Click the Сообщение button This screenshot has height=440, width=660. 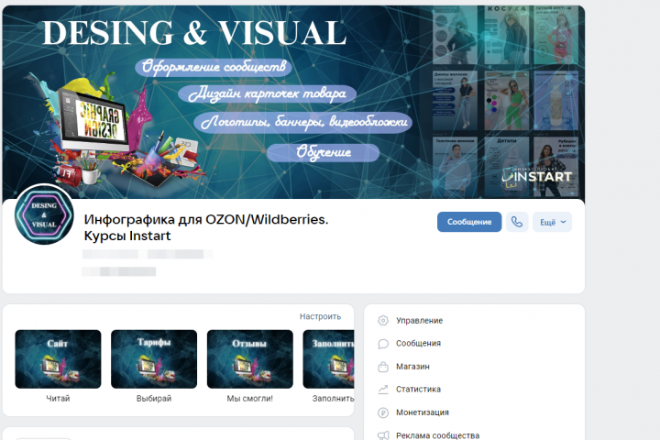469,222
